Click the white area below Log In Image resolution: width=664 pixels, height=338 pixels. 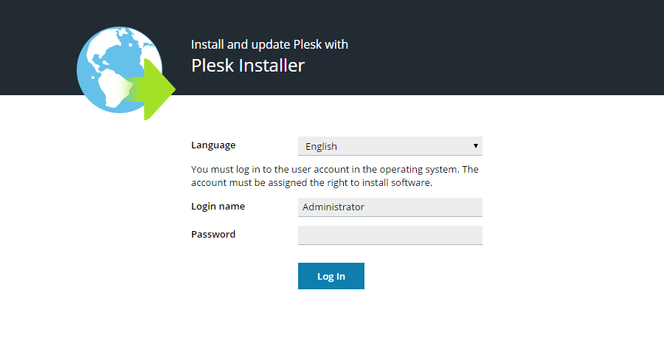tap(331, 314)
